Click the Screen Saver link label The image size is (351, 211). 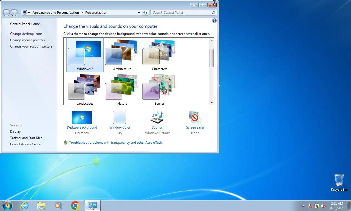[195, 127]
